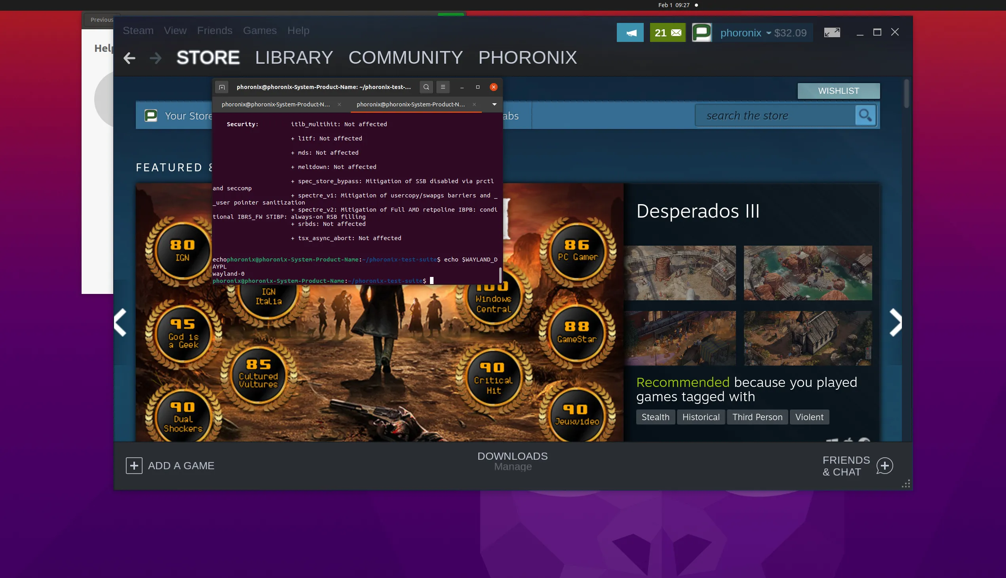Select Stealth tag filter in recommendations
The width and height of the screenshot is (1006, 578).
click(x=655, y=417)
